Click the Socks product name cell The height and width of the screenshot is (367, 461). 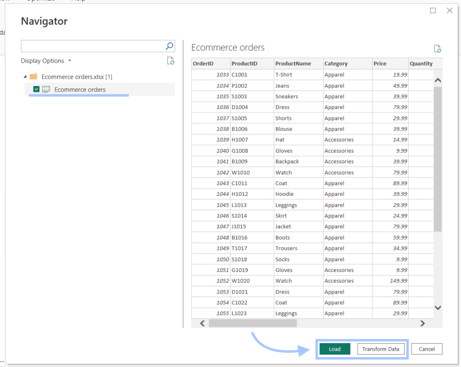(x=298, y=259)
